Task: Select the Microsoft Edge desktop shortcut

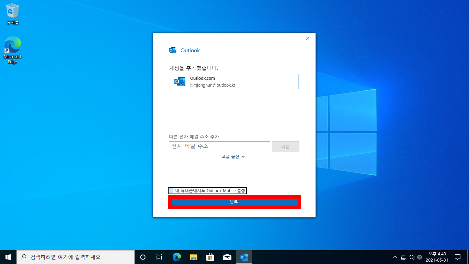Action: point(13,50)
